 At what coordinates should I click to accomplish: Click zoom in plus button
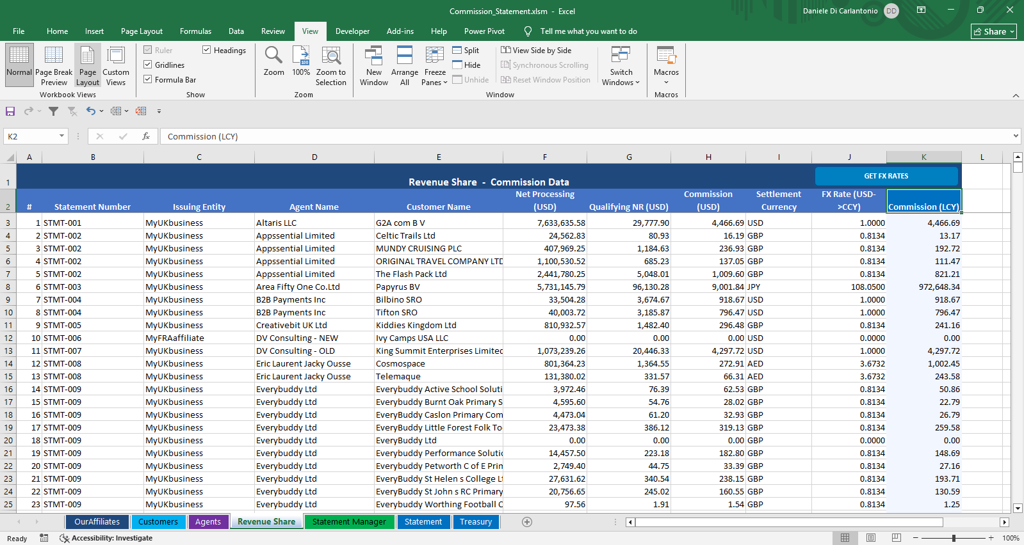click(991, 538)
